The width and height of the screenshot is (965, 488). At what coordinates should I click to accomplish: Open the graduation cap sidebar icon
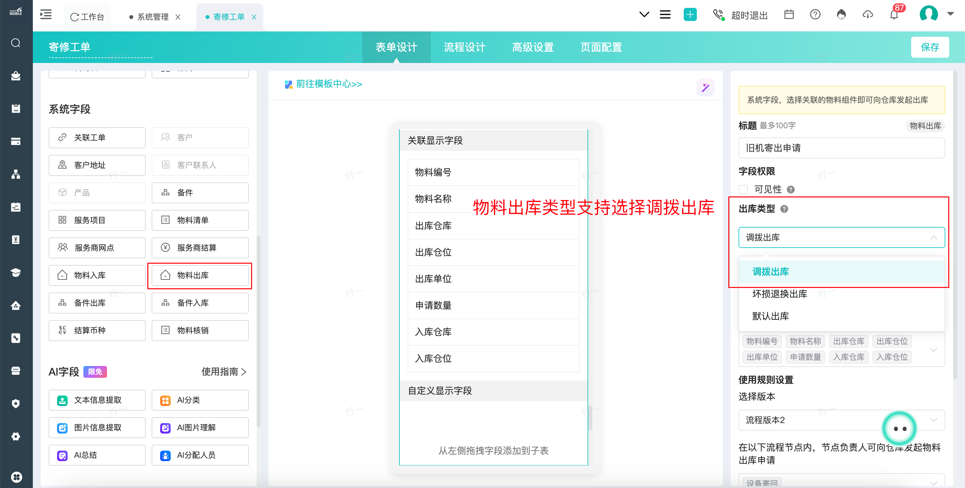click(x=16, y=273)
